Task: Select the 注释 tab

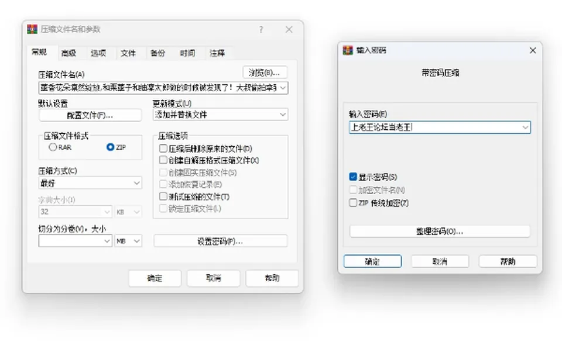Action: tap(217, 53)
